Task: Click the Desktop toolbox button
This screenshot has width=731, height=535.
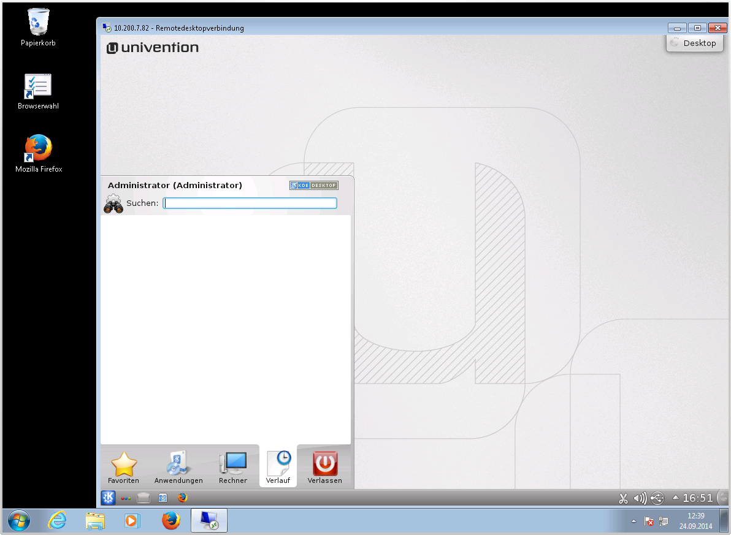Action: click(693, 43)
